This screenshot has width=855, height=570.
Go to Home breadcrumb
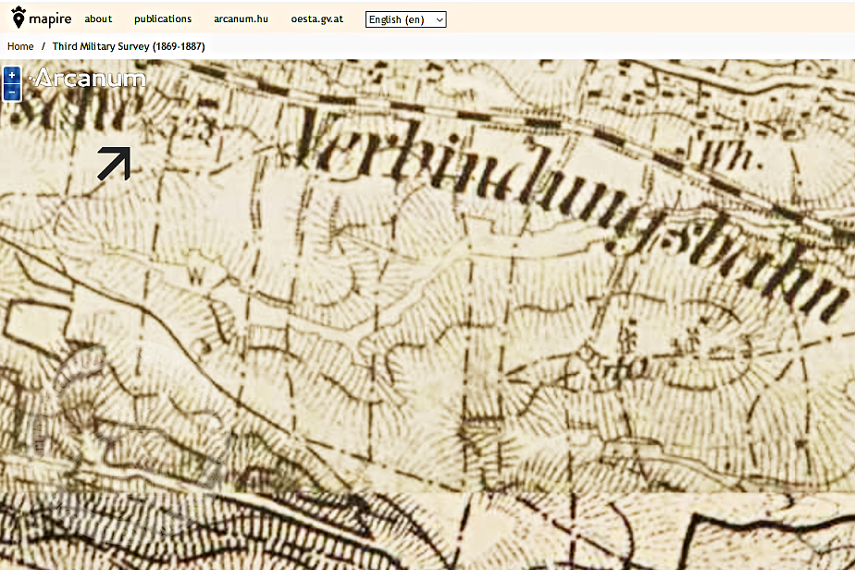point(20,46)
